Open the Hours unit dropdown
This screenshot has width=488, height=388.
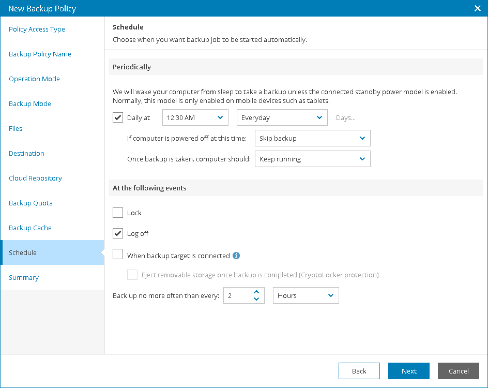pyautogui.click(x=306, y=295)
